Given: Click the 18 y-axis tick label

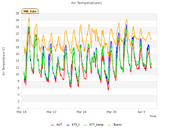Looking at the screenshot, I should point(17,47).
